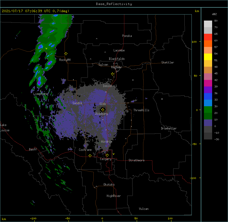The image size is (228, 222).
Task: Click the 45 value on dBZ legend
Action: pyautogui.click(x=216, y=74)
